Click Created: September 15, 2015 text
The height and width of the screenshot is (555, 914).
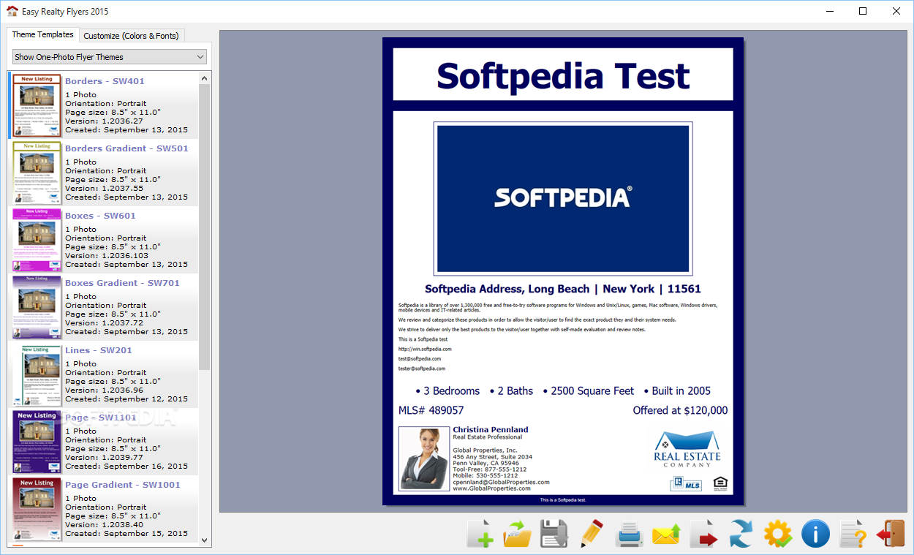point(126,534)
